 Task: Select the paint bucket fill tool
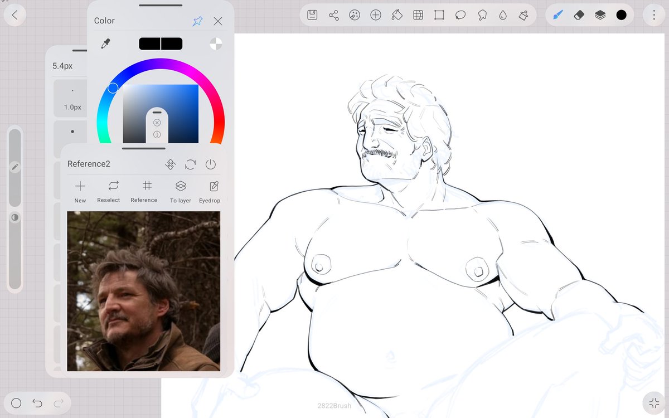(x=397, y=15)
